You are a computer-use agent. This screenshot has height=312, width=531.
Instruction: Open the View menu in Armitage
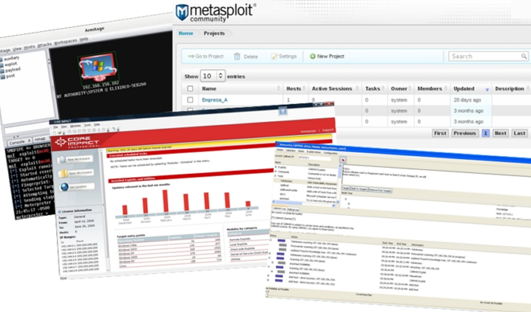(17, 49)
